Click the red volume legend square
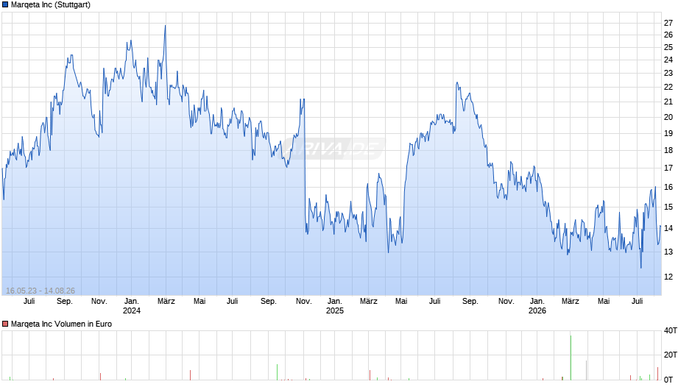 (x=5, y=324)
